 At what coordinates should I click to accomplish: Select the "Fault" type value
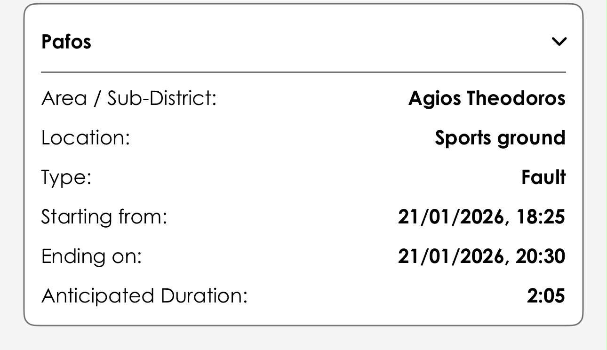pyautogui.click(x=543, y=177)
